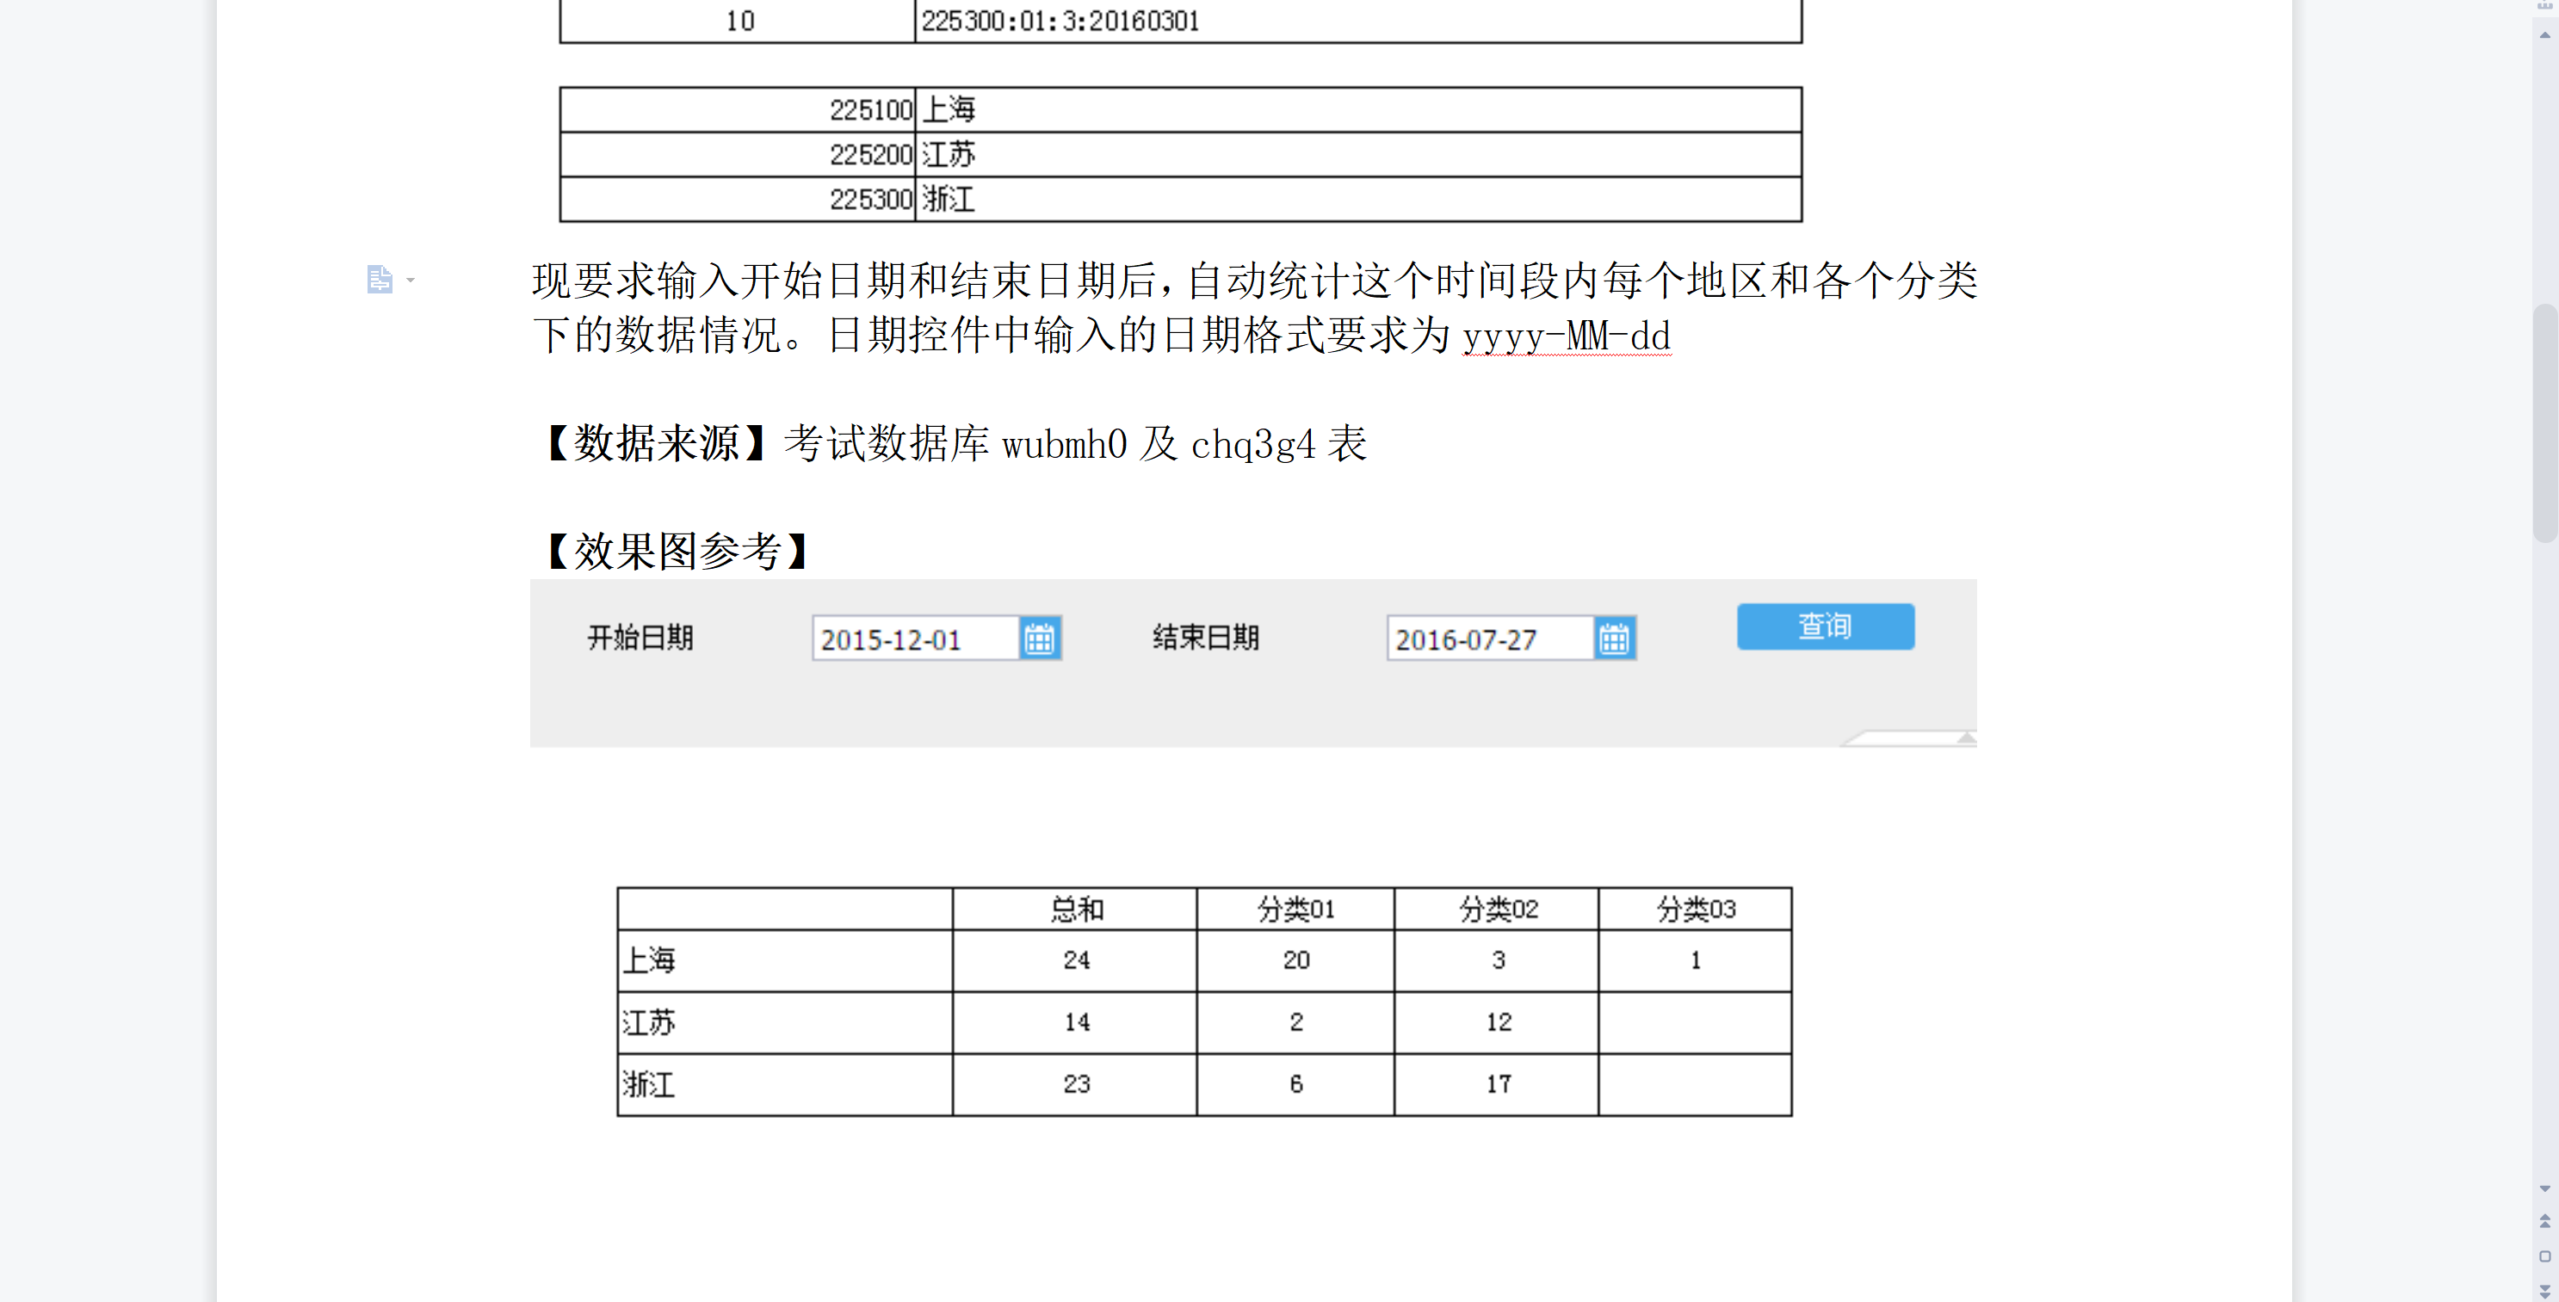Click the 开始日期 label
This screenshot has width=2559, height=1302.
point(640,638)
